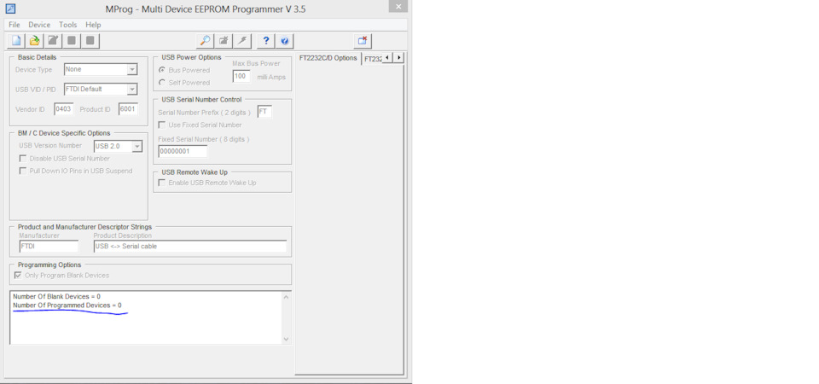Open the Tools menu

point(68,25)
